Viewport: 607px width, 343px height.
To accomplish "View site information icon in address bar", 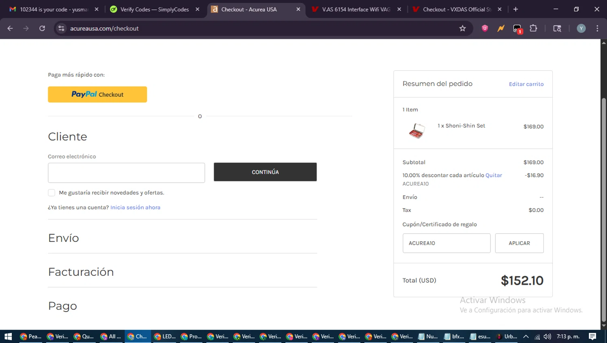I will click(x=61, y=28).
